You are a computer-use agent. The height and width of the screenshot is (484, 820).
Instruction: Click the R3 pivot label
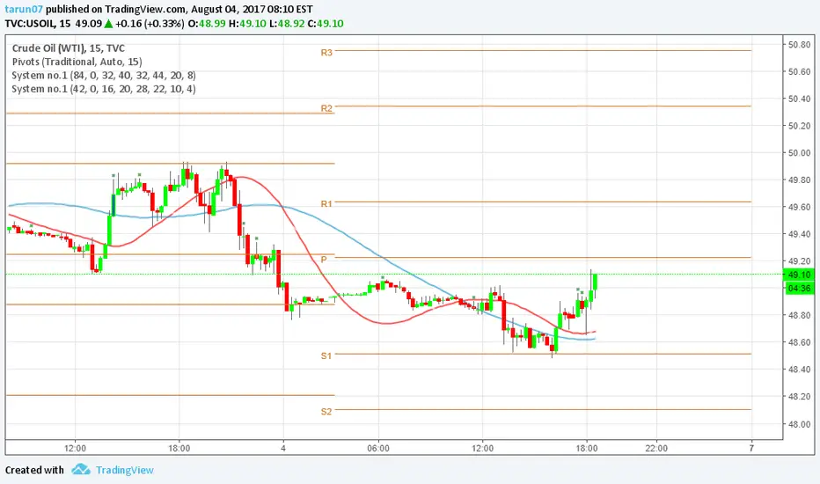(326, 52)
